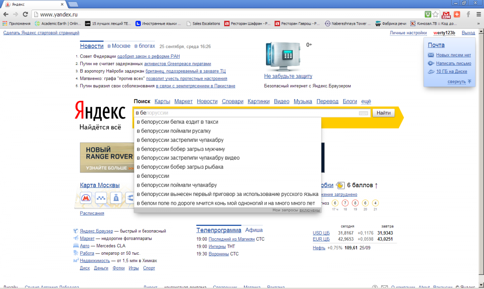Bookmark page with the star icon
This screenshot has width=484, height=289.
(x=435, y=14)
